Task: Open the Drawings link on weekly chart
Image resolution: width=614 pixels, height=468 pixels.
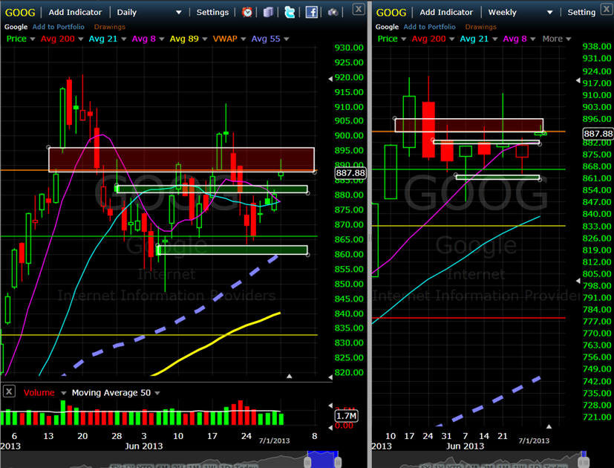Action: (x=480, y=27)
